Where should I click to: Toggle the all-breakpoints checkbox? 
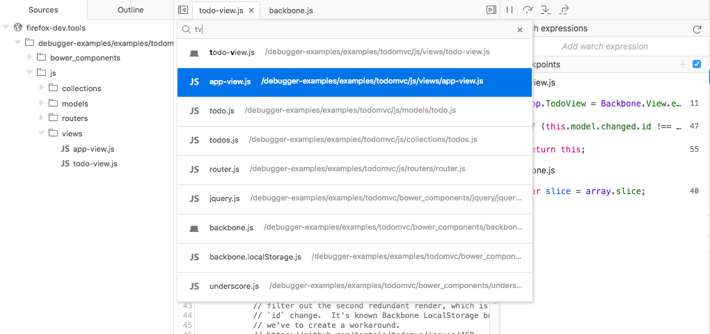pyautogui.click(x=697, y=65)
